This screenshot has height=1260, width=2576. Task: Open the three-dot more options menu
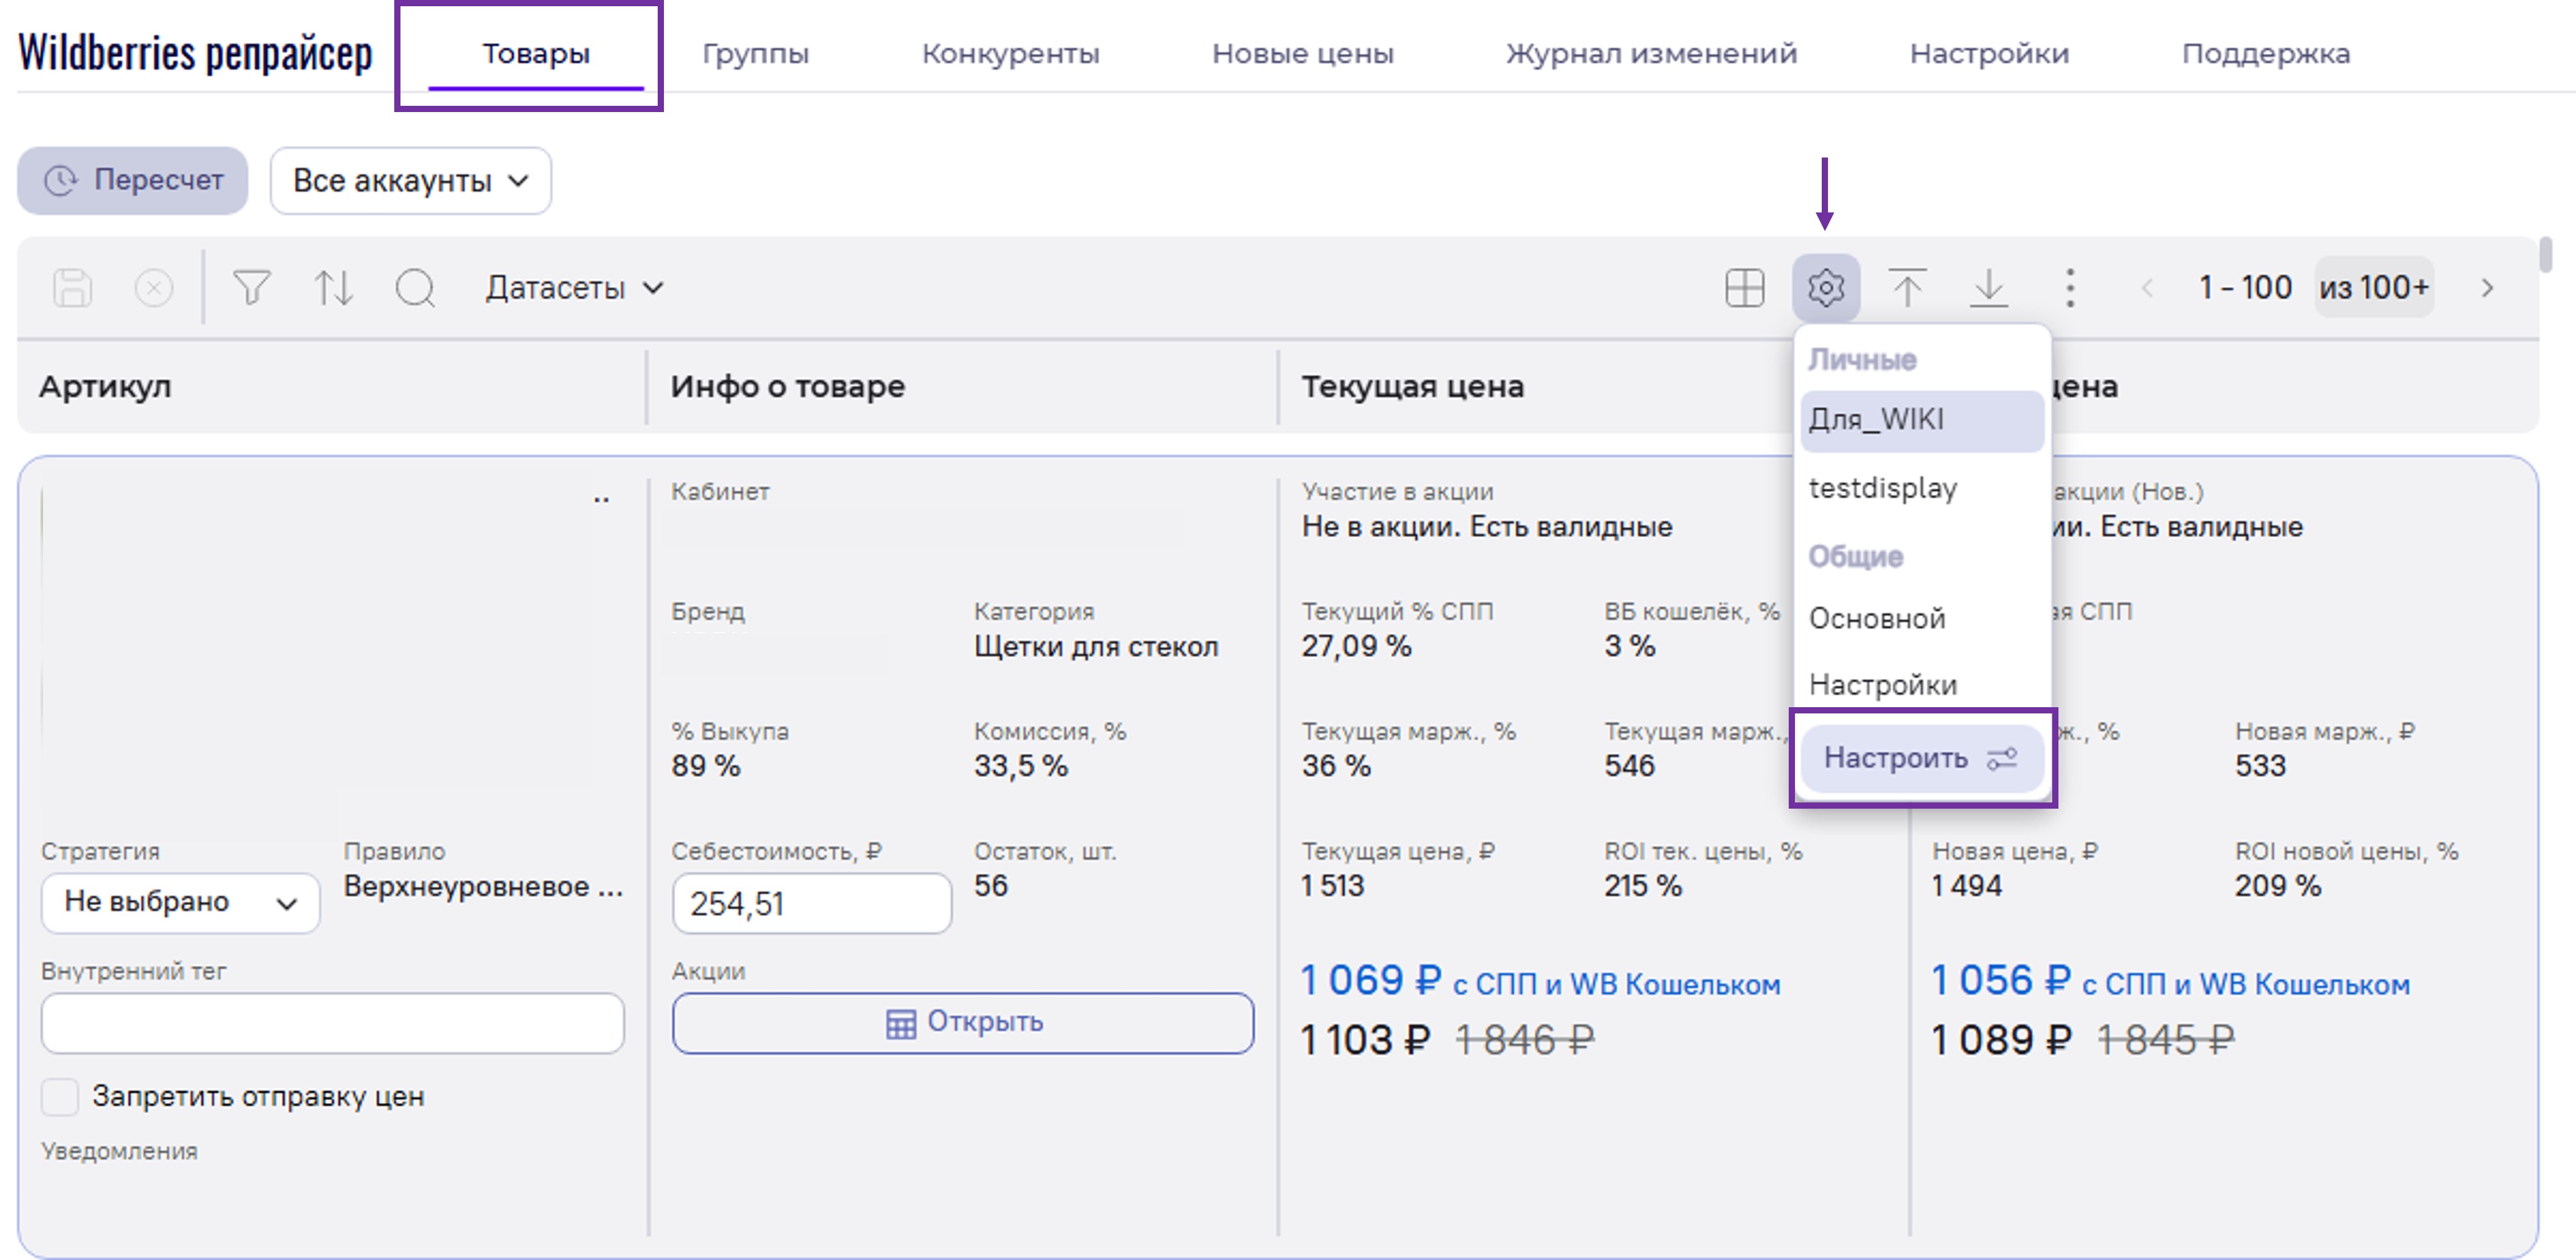click(x=2070, y=288)
